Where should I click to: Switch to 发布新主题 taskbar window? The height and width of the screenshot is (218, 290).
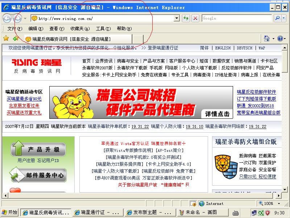tap(150, 213)
